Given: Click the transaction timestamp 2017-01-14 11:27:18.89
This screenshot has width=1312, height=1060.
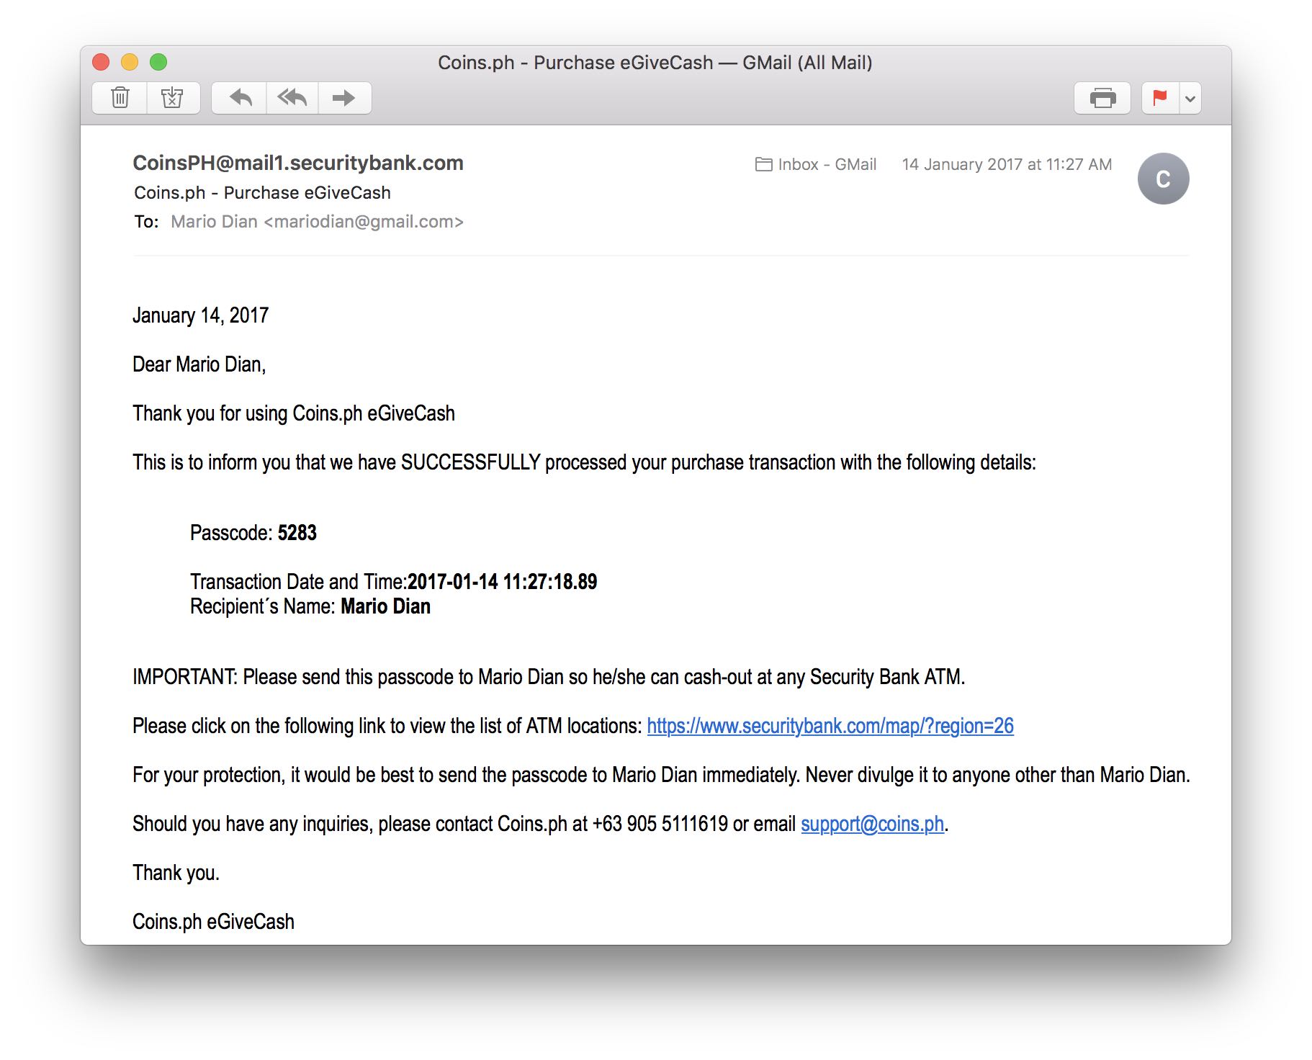Looking at the screenshot, I should (x=502, y=582).
